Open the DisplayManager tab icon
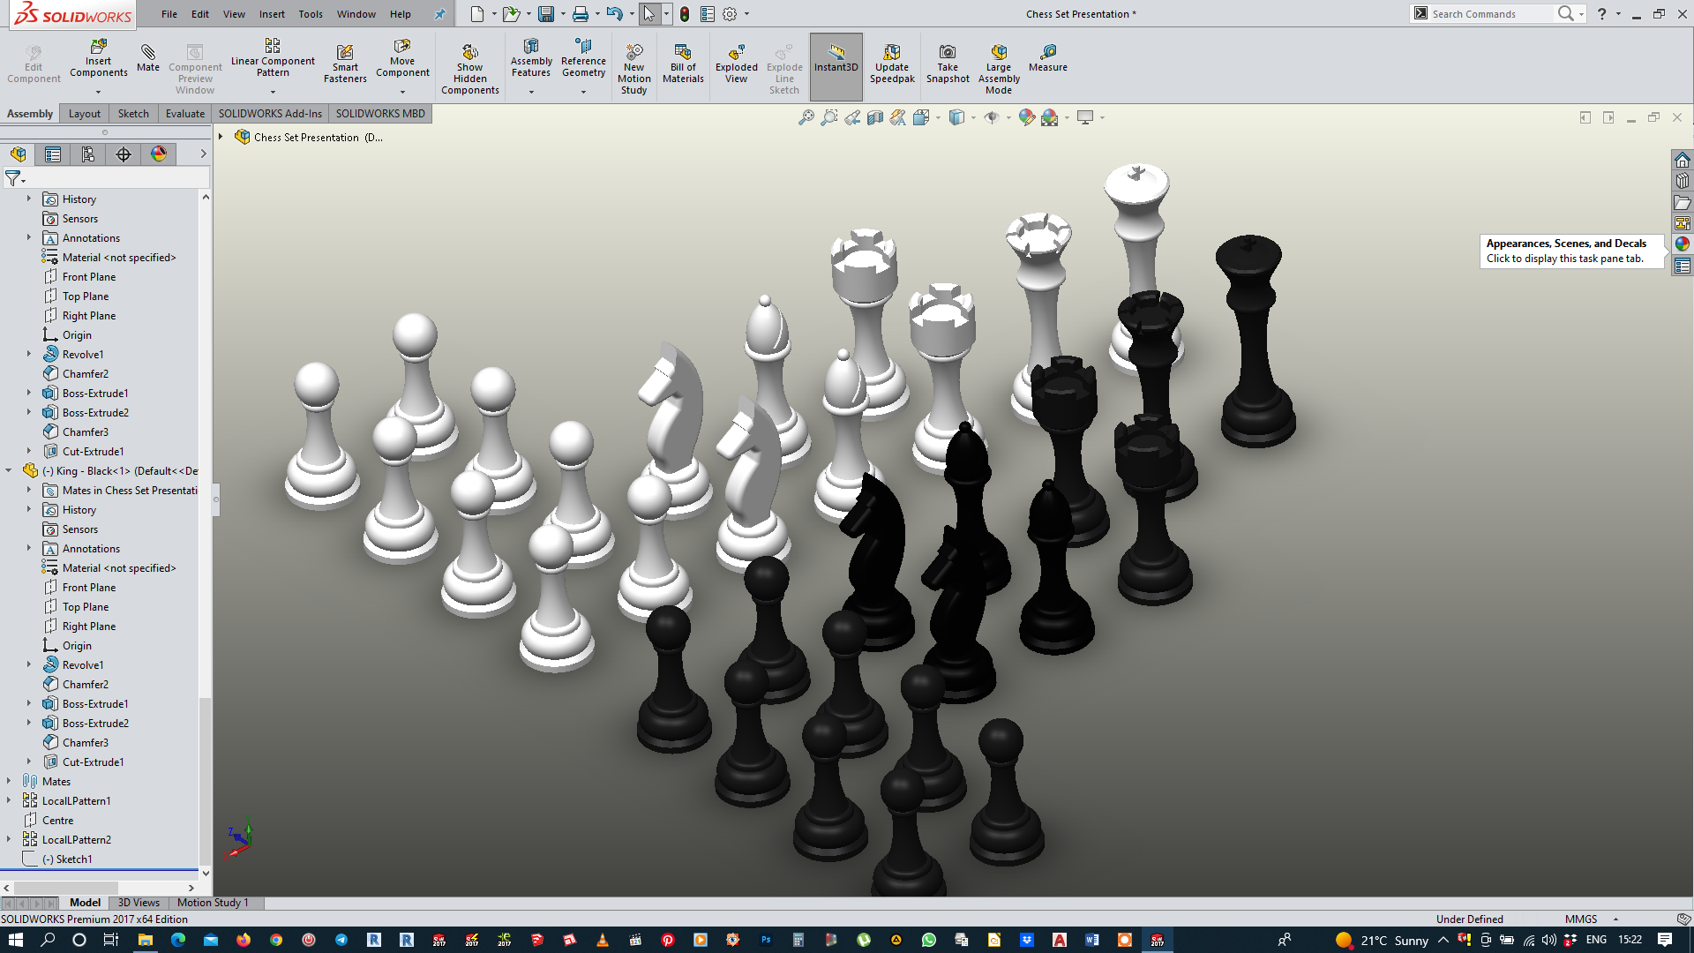 [159, 154]
